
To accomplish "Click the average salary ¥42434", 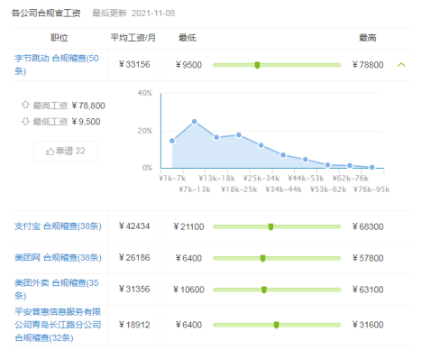I will [134, 226].
